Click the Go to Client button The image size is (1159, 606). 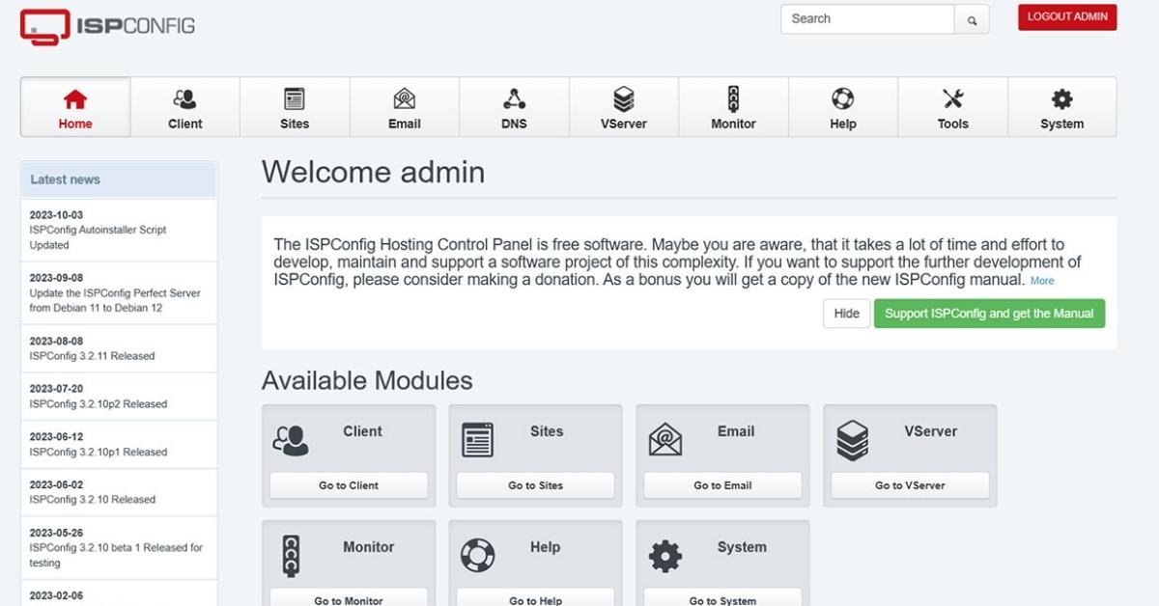pos(349,485)
